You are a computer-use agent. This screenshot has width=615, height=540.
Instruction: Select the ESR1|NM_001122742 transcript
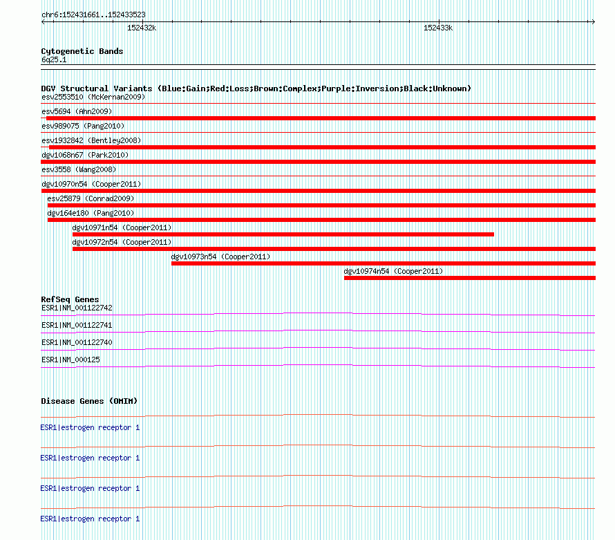77,308
